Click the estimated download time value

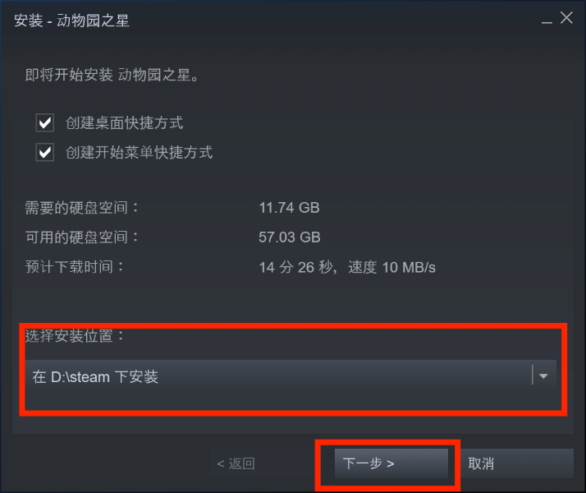click(x=347, y=267)
